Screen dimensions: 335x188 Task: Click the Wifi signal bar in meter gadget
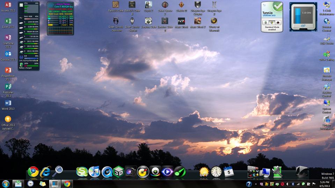[x=31, y=58]
